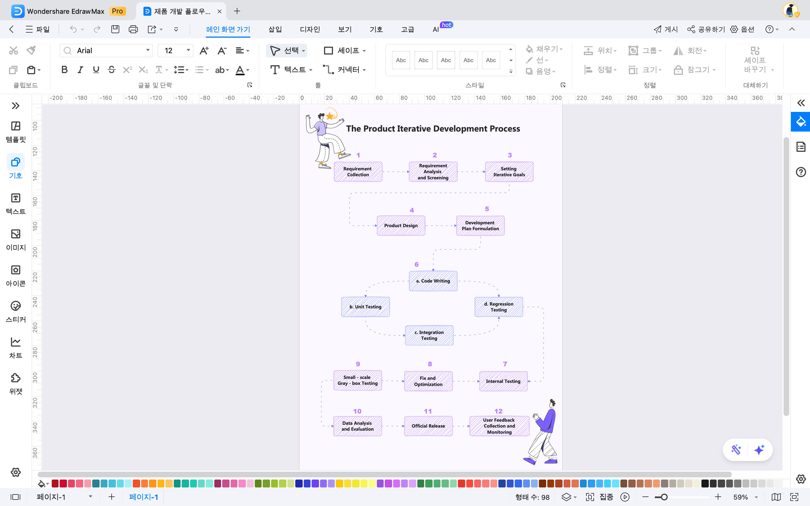Toggle italic text formatting
Viewport: 810px width, 506px height.
click(80, 70)
